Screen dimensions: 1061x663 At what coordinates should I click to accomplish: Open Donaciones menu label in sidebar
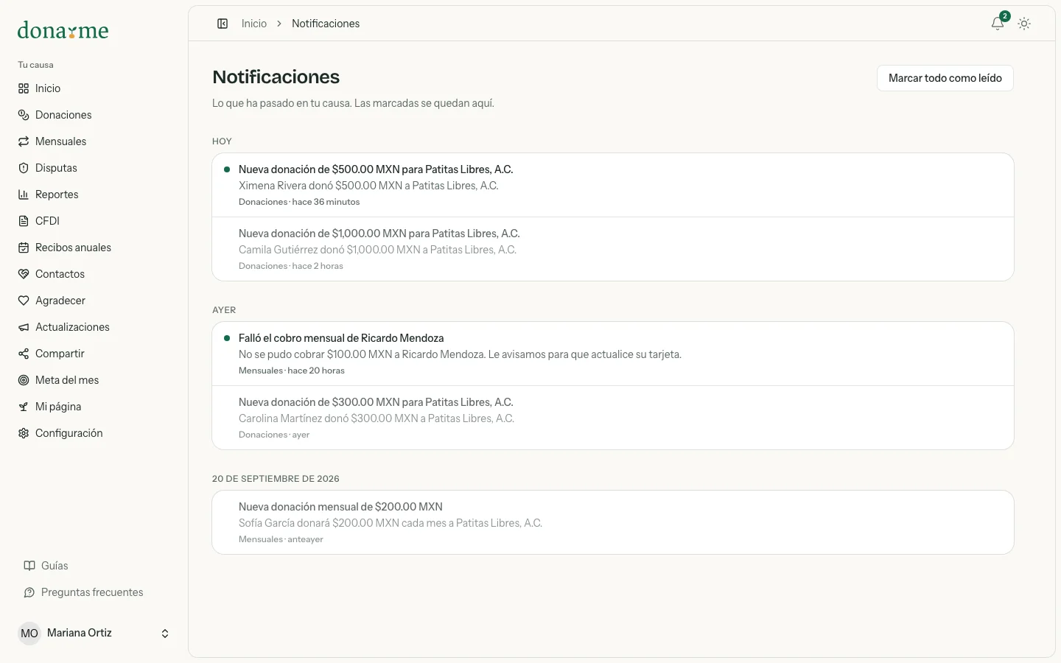(x=63, y=115)
